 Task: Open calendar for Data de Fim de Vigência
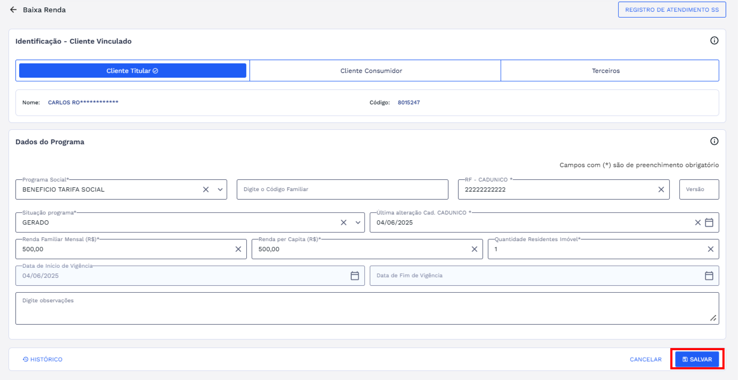(709, 276)
